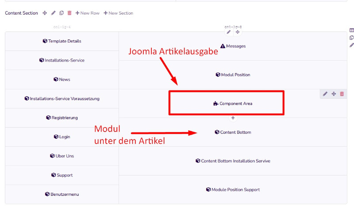Screen dimensions: 354x206
Task: Add a New Row
Action: (87, 13)
